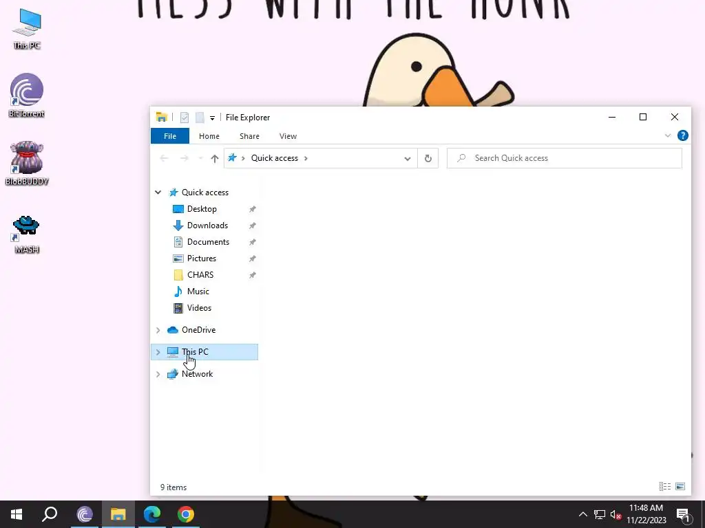
Task: Click the File Explorer folder icon in title bar
Action: coord(161,117)
